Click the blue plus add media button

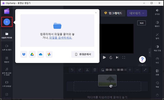click(x=7, y=22)
